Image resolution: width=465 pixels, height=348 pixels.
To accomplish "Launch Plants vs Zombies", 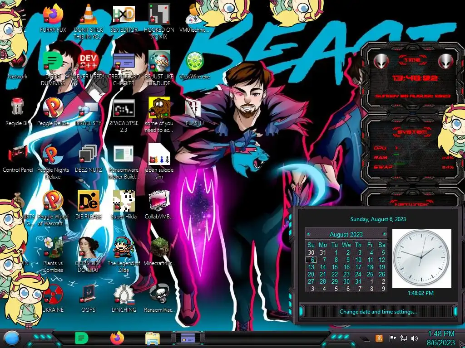I will 53,248.
